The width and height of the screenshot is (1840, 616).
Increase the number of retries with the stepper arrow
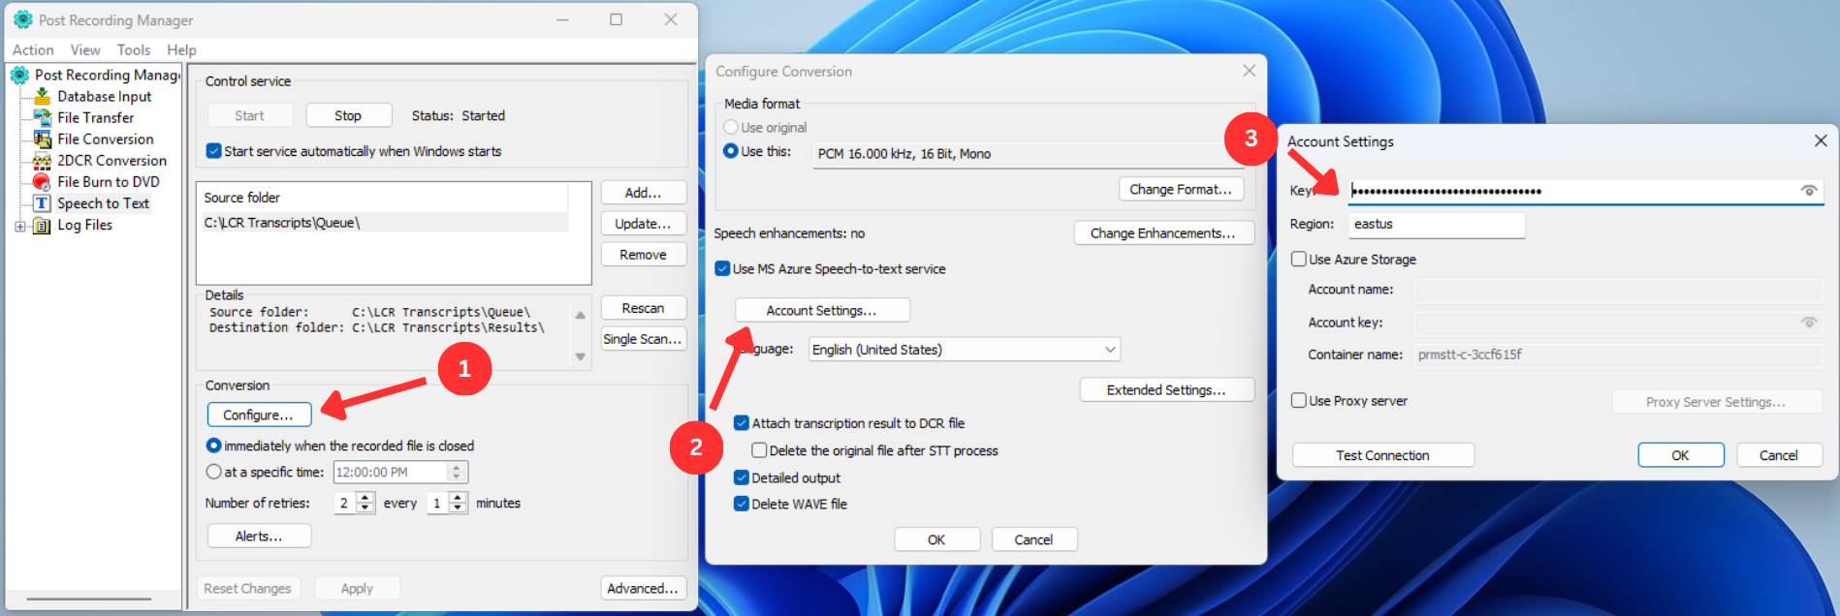point(365,498)
